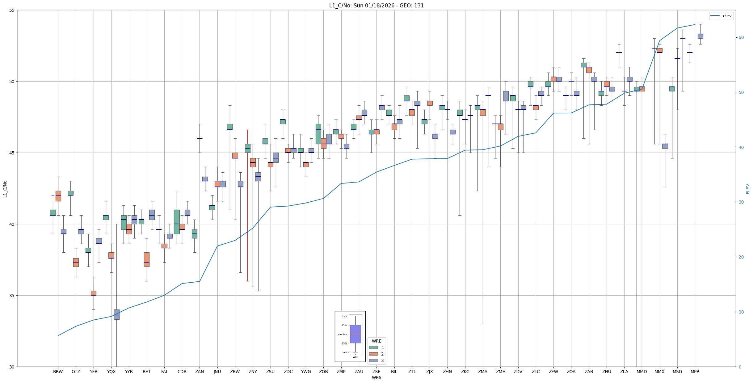The image size is (753, 383).
Task: Click the BRW station tick label
Action: click(x=58, y=372)
